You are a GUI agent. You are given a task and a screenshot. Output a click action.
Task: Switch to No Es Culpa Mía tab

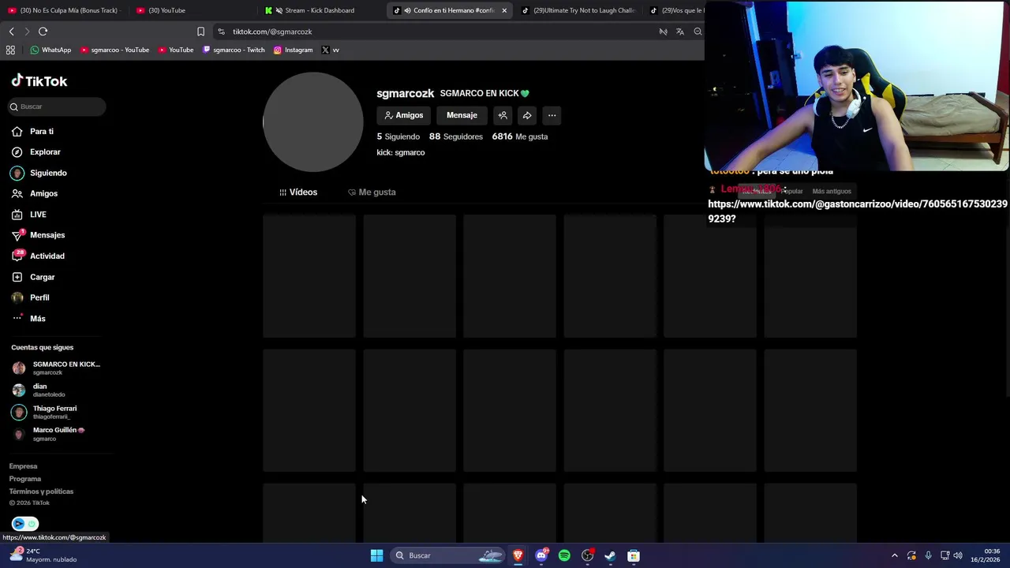pos(63,10)
